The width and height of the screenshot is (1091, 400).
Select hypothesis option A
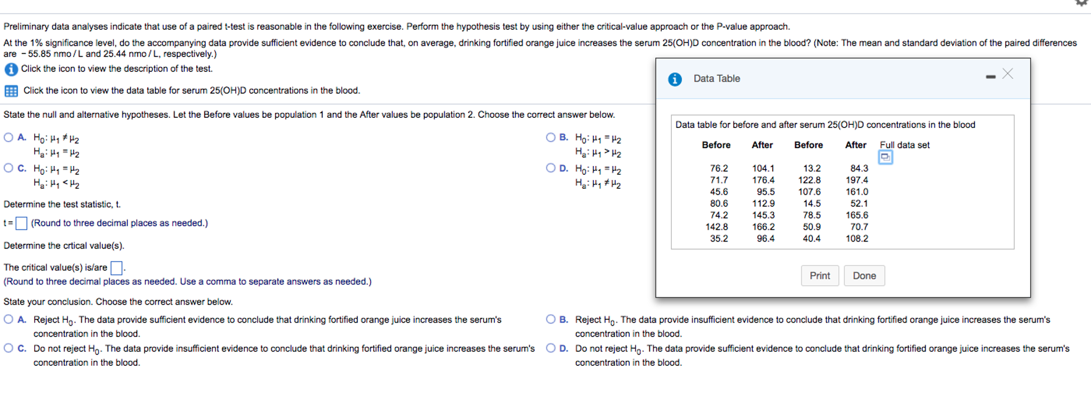[x=8, y=137]
